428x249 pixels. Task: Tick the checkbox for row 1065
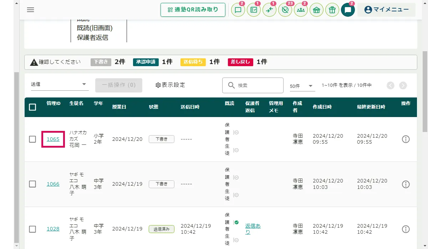pyautogui.click(x=32, y=139)
